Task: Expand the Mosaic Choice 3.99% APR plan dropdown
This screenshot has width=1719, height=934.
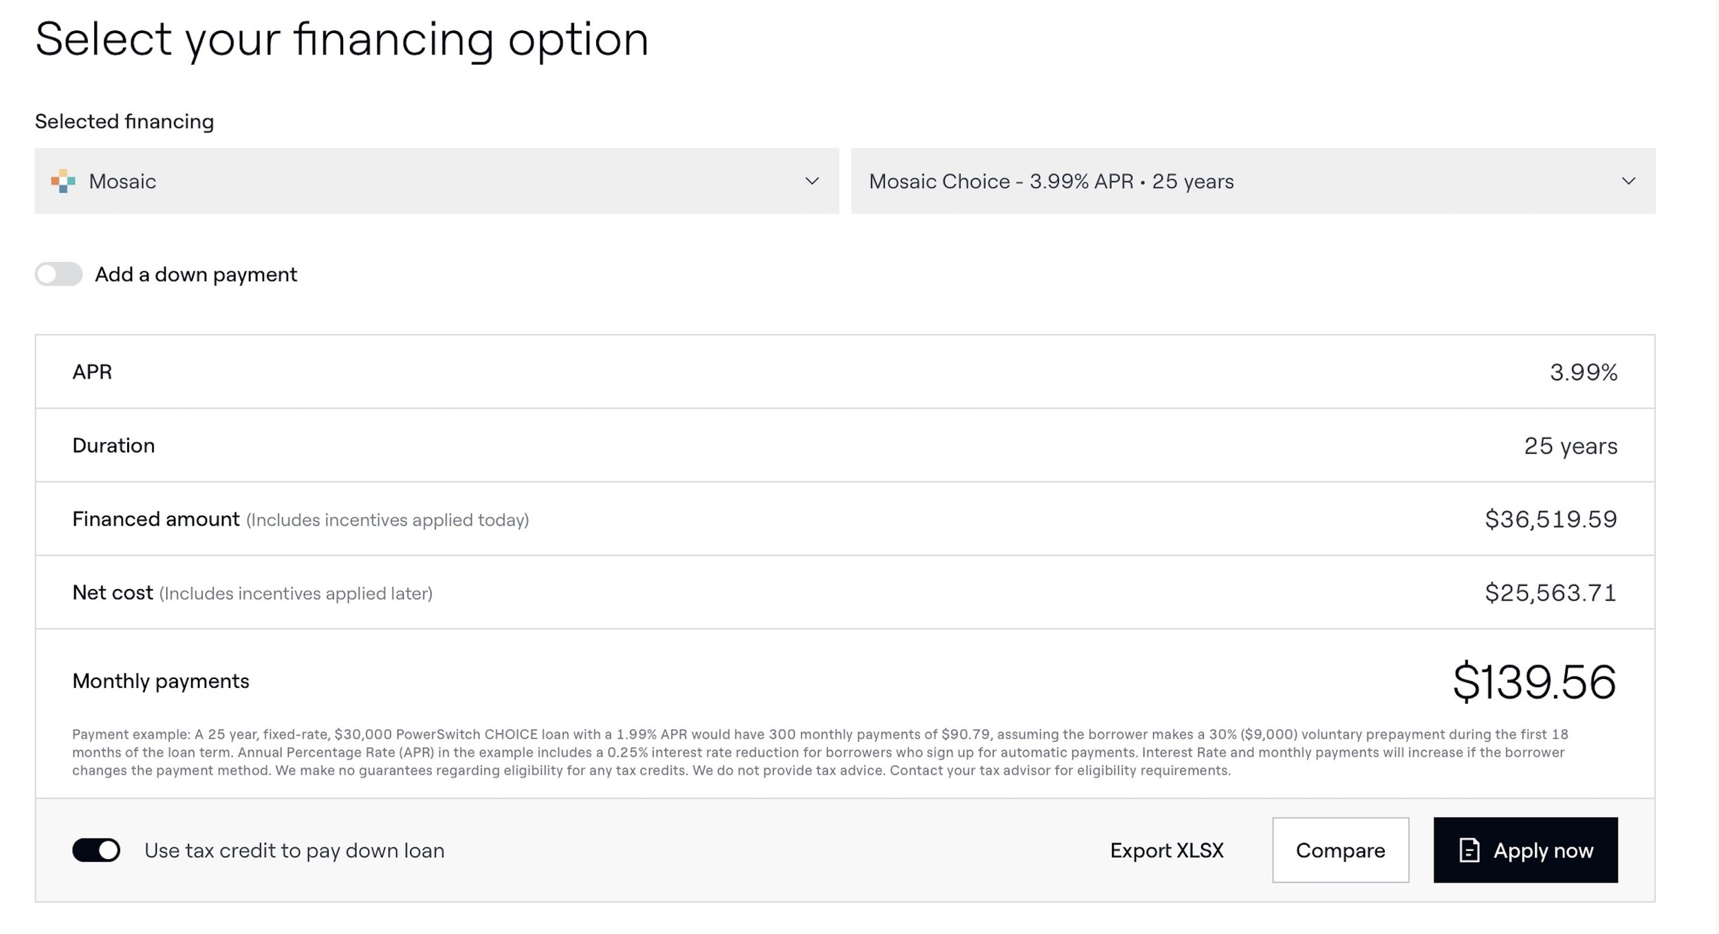Action: pos(1253,181)
